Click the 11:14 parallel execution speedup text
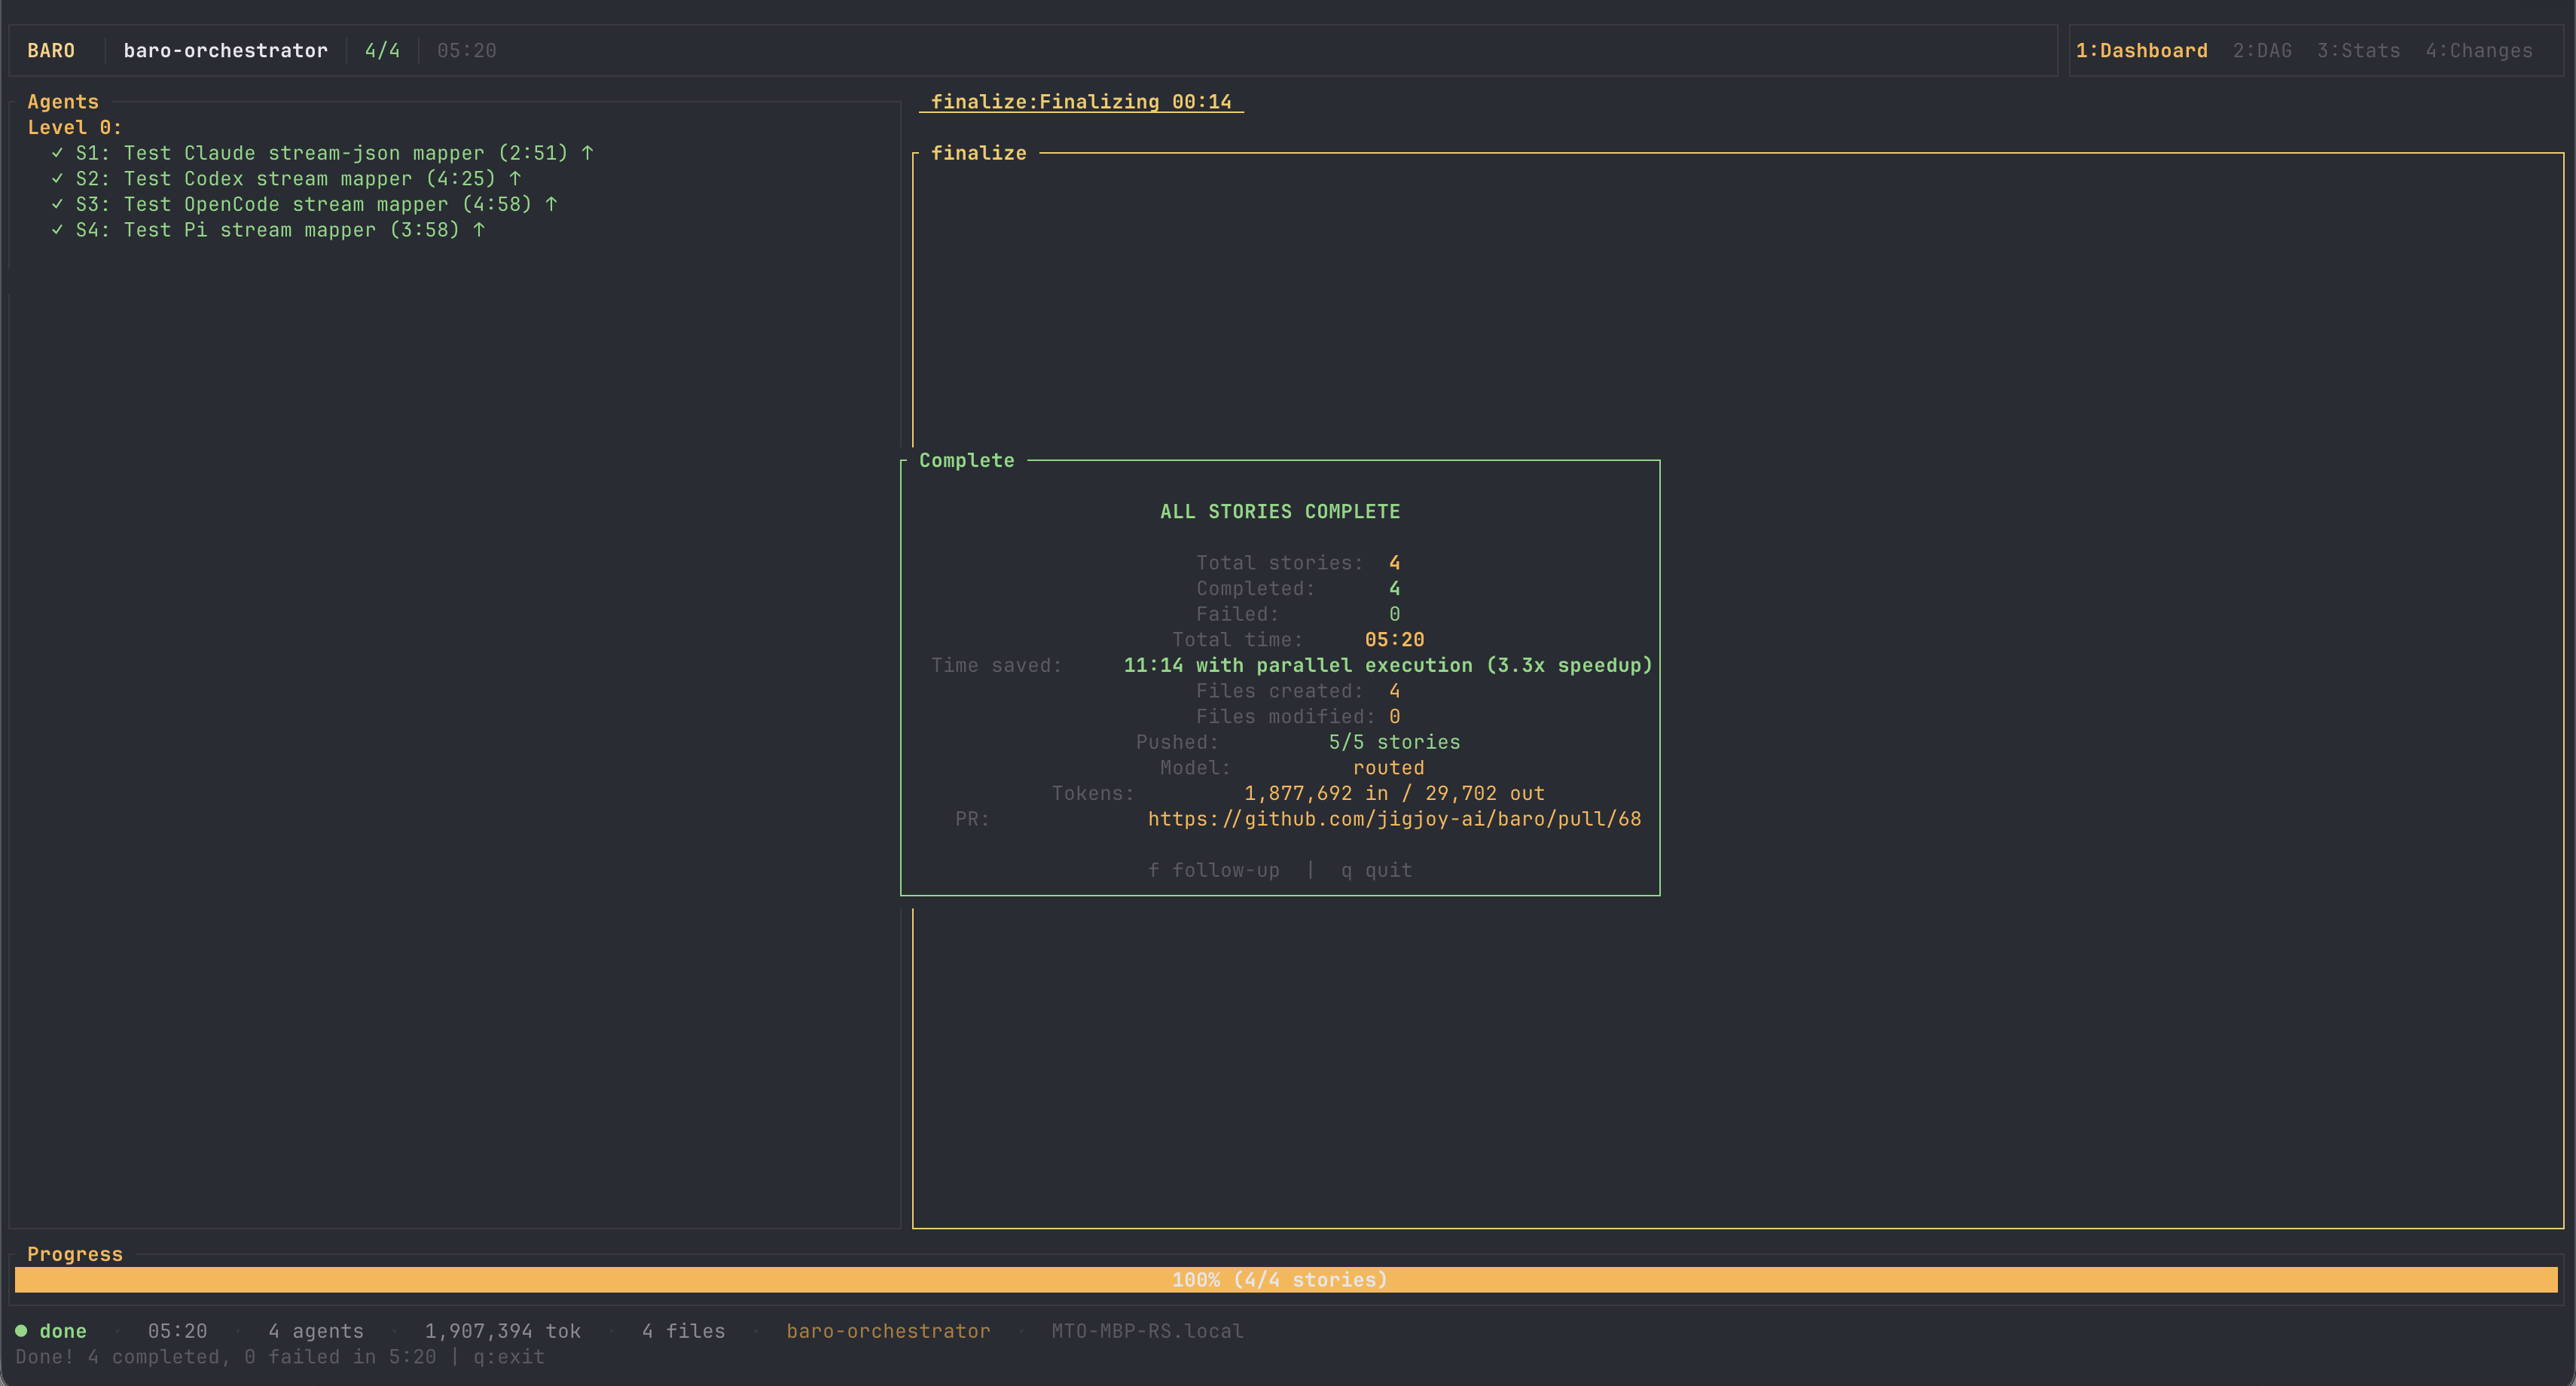The width and height of the screenshot is (2576, 1386). pos(1388,665)
